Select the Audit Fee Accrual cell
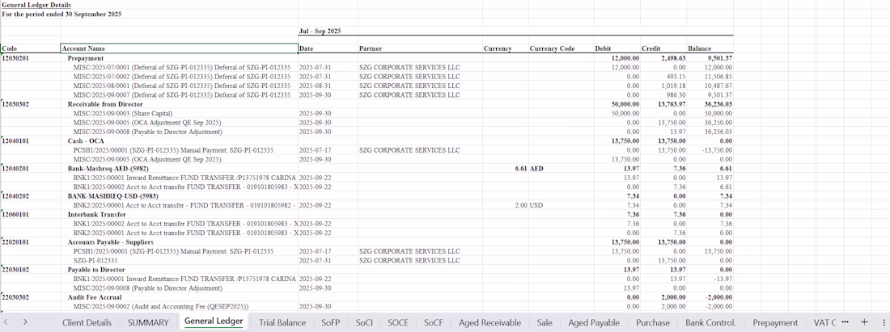 [179, 297]
